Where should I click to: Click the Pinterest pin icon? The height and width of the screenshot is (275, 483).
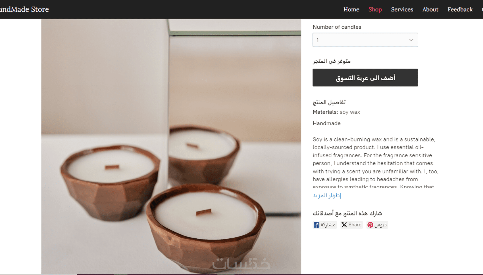(370, 225)
